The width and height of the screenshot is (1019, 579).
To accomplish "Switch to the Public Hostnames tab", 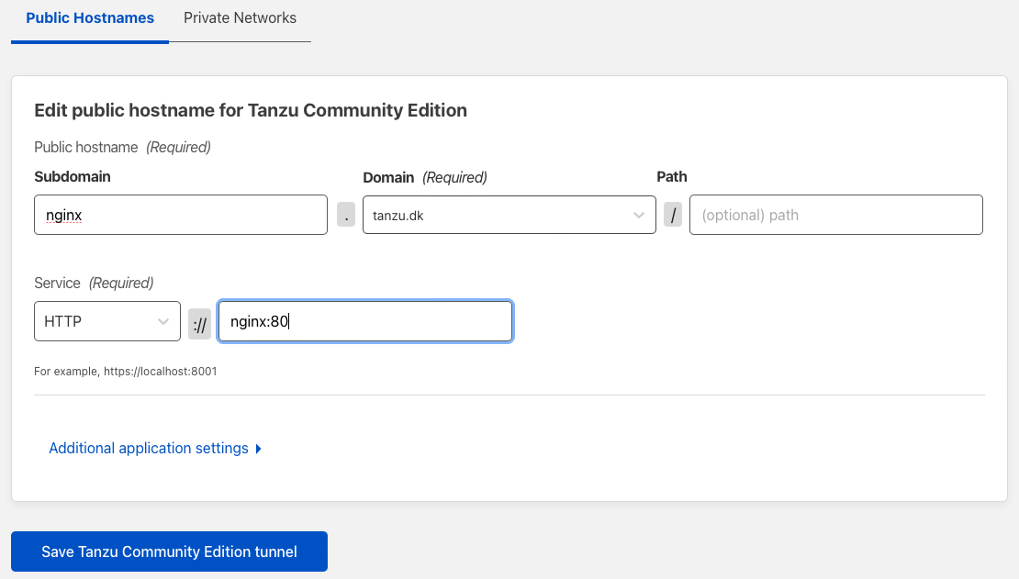I will 90,18.
